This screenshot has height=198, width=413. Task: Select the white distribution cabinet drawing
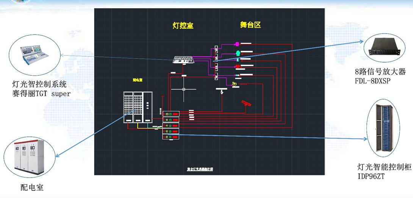coord(137,108)
